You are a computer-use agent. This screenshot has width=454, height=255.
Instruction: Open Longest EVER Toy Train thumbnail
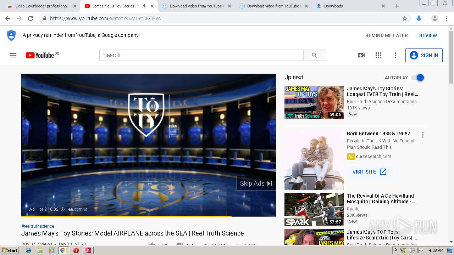tap(314, 102)
